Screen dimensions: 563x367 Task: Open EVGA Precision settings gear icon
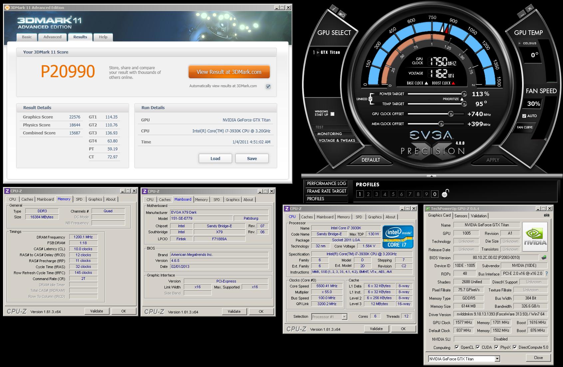click(x=342, y=15)
